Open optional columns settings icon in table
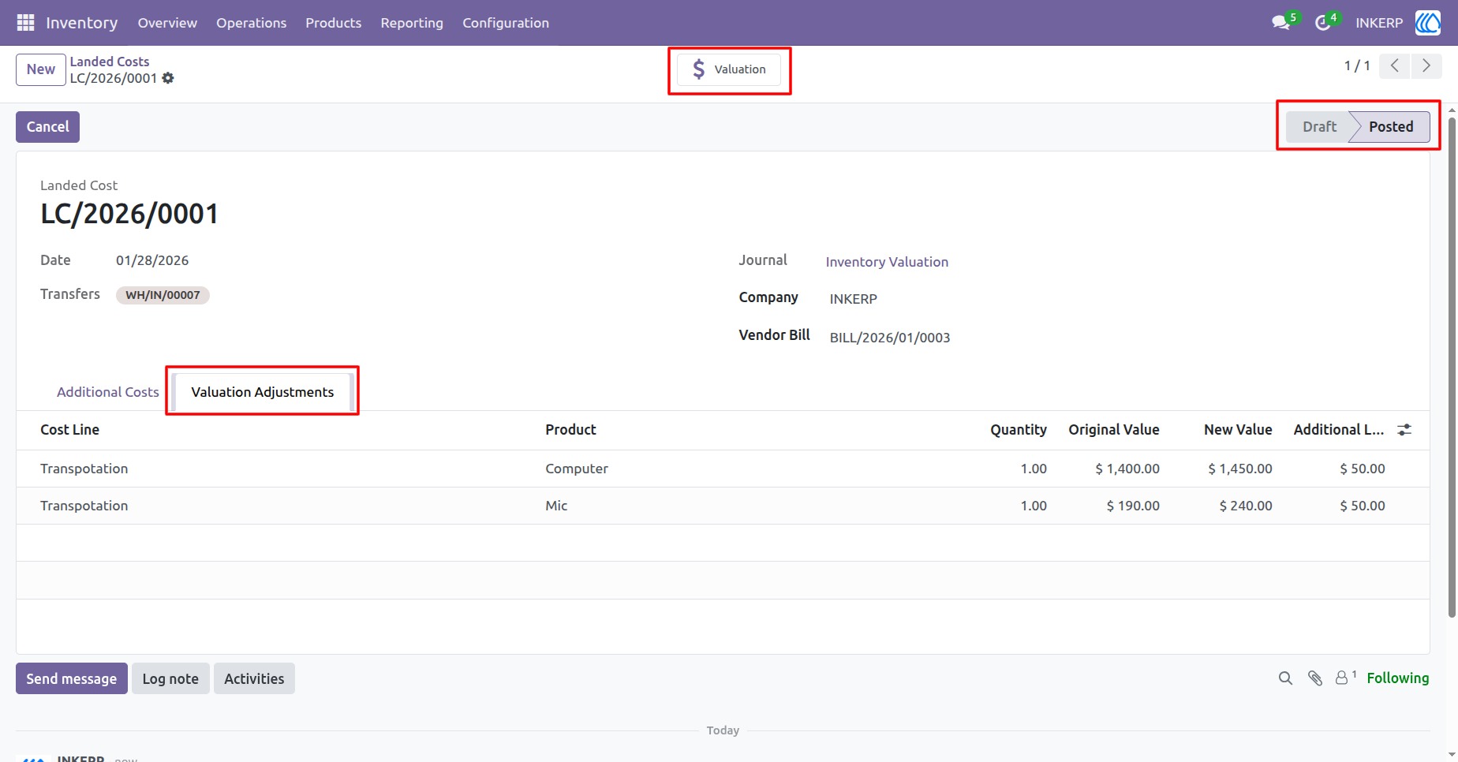Image resolution: width=1458 pixels, height=762 pixels. pyautogui.click(x=1404, y=430)
